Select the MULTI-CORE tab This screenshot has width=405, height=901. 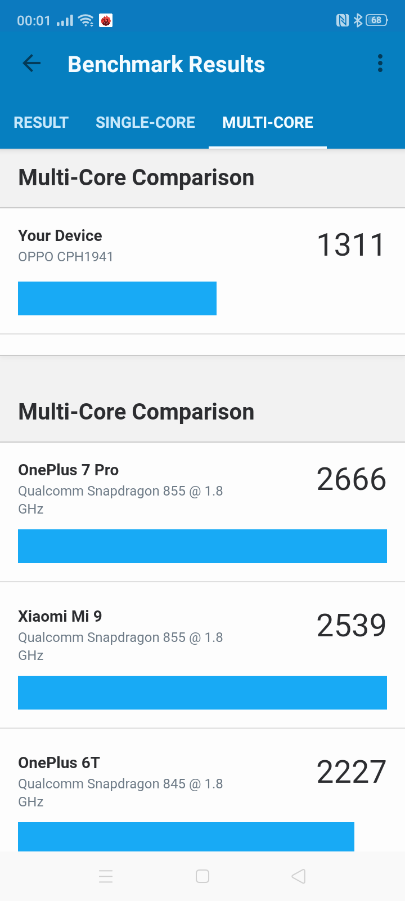[x=268, y=122]
